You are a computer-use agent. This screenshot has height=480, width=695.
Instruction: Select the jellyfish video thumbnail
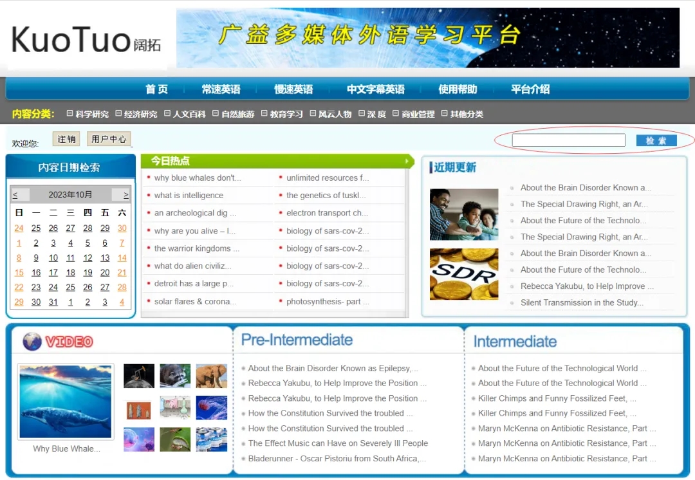211,408
